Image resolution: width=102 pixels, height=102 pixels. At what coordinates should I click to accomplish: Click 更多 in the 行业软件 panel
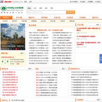click(99, 100)
